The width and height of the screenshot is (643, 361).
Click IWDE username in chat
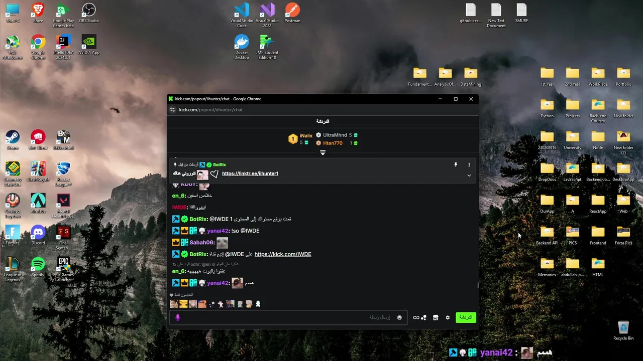[179, 207]
